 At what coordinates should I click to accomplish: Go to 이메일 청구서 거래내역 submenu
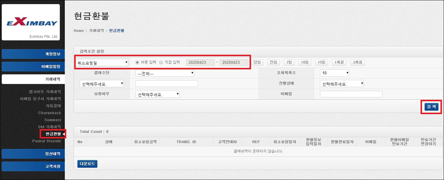pyautogui.click(x=40, y=99)
